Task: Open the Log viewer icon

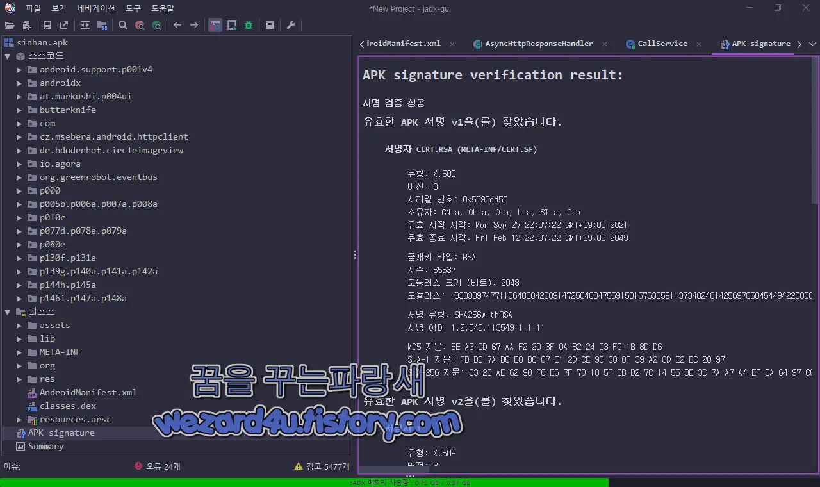Action: pyautogui.click(x=270, y=26)
